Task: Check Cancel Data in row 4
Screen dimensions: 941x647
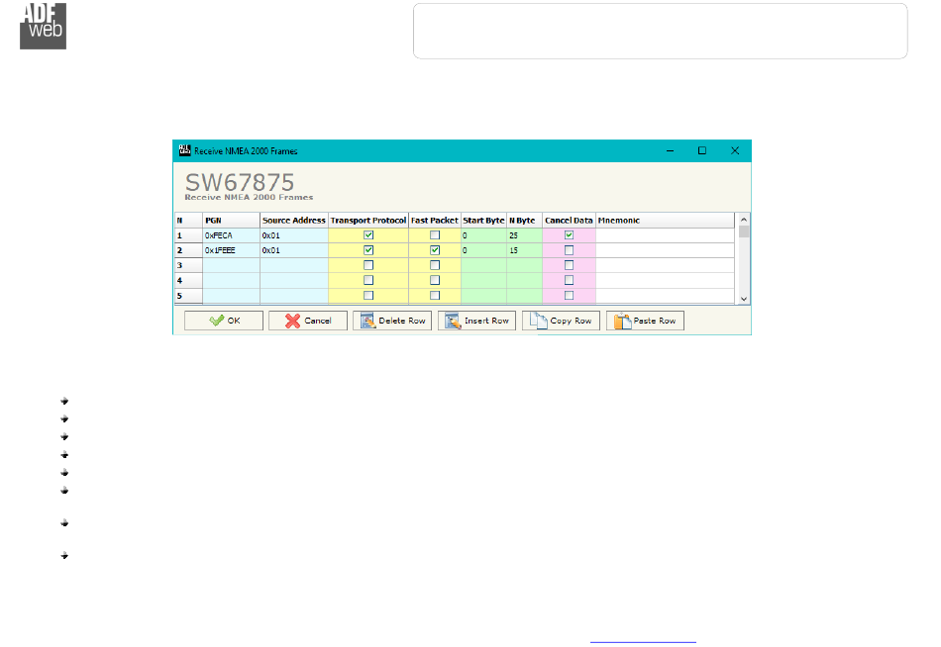Action: coord(569,280)
